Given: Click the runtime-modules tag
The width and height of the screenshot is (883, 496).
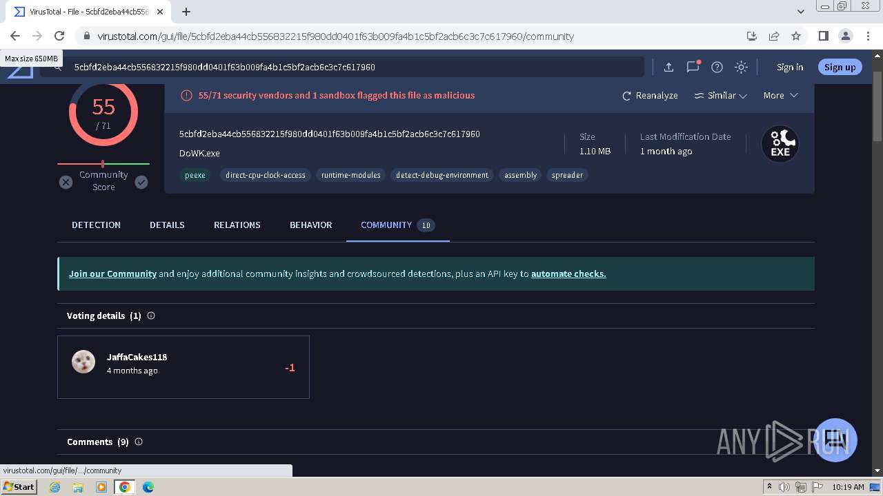Looking at the screenshot, I should pos(351,175).
